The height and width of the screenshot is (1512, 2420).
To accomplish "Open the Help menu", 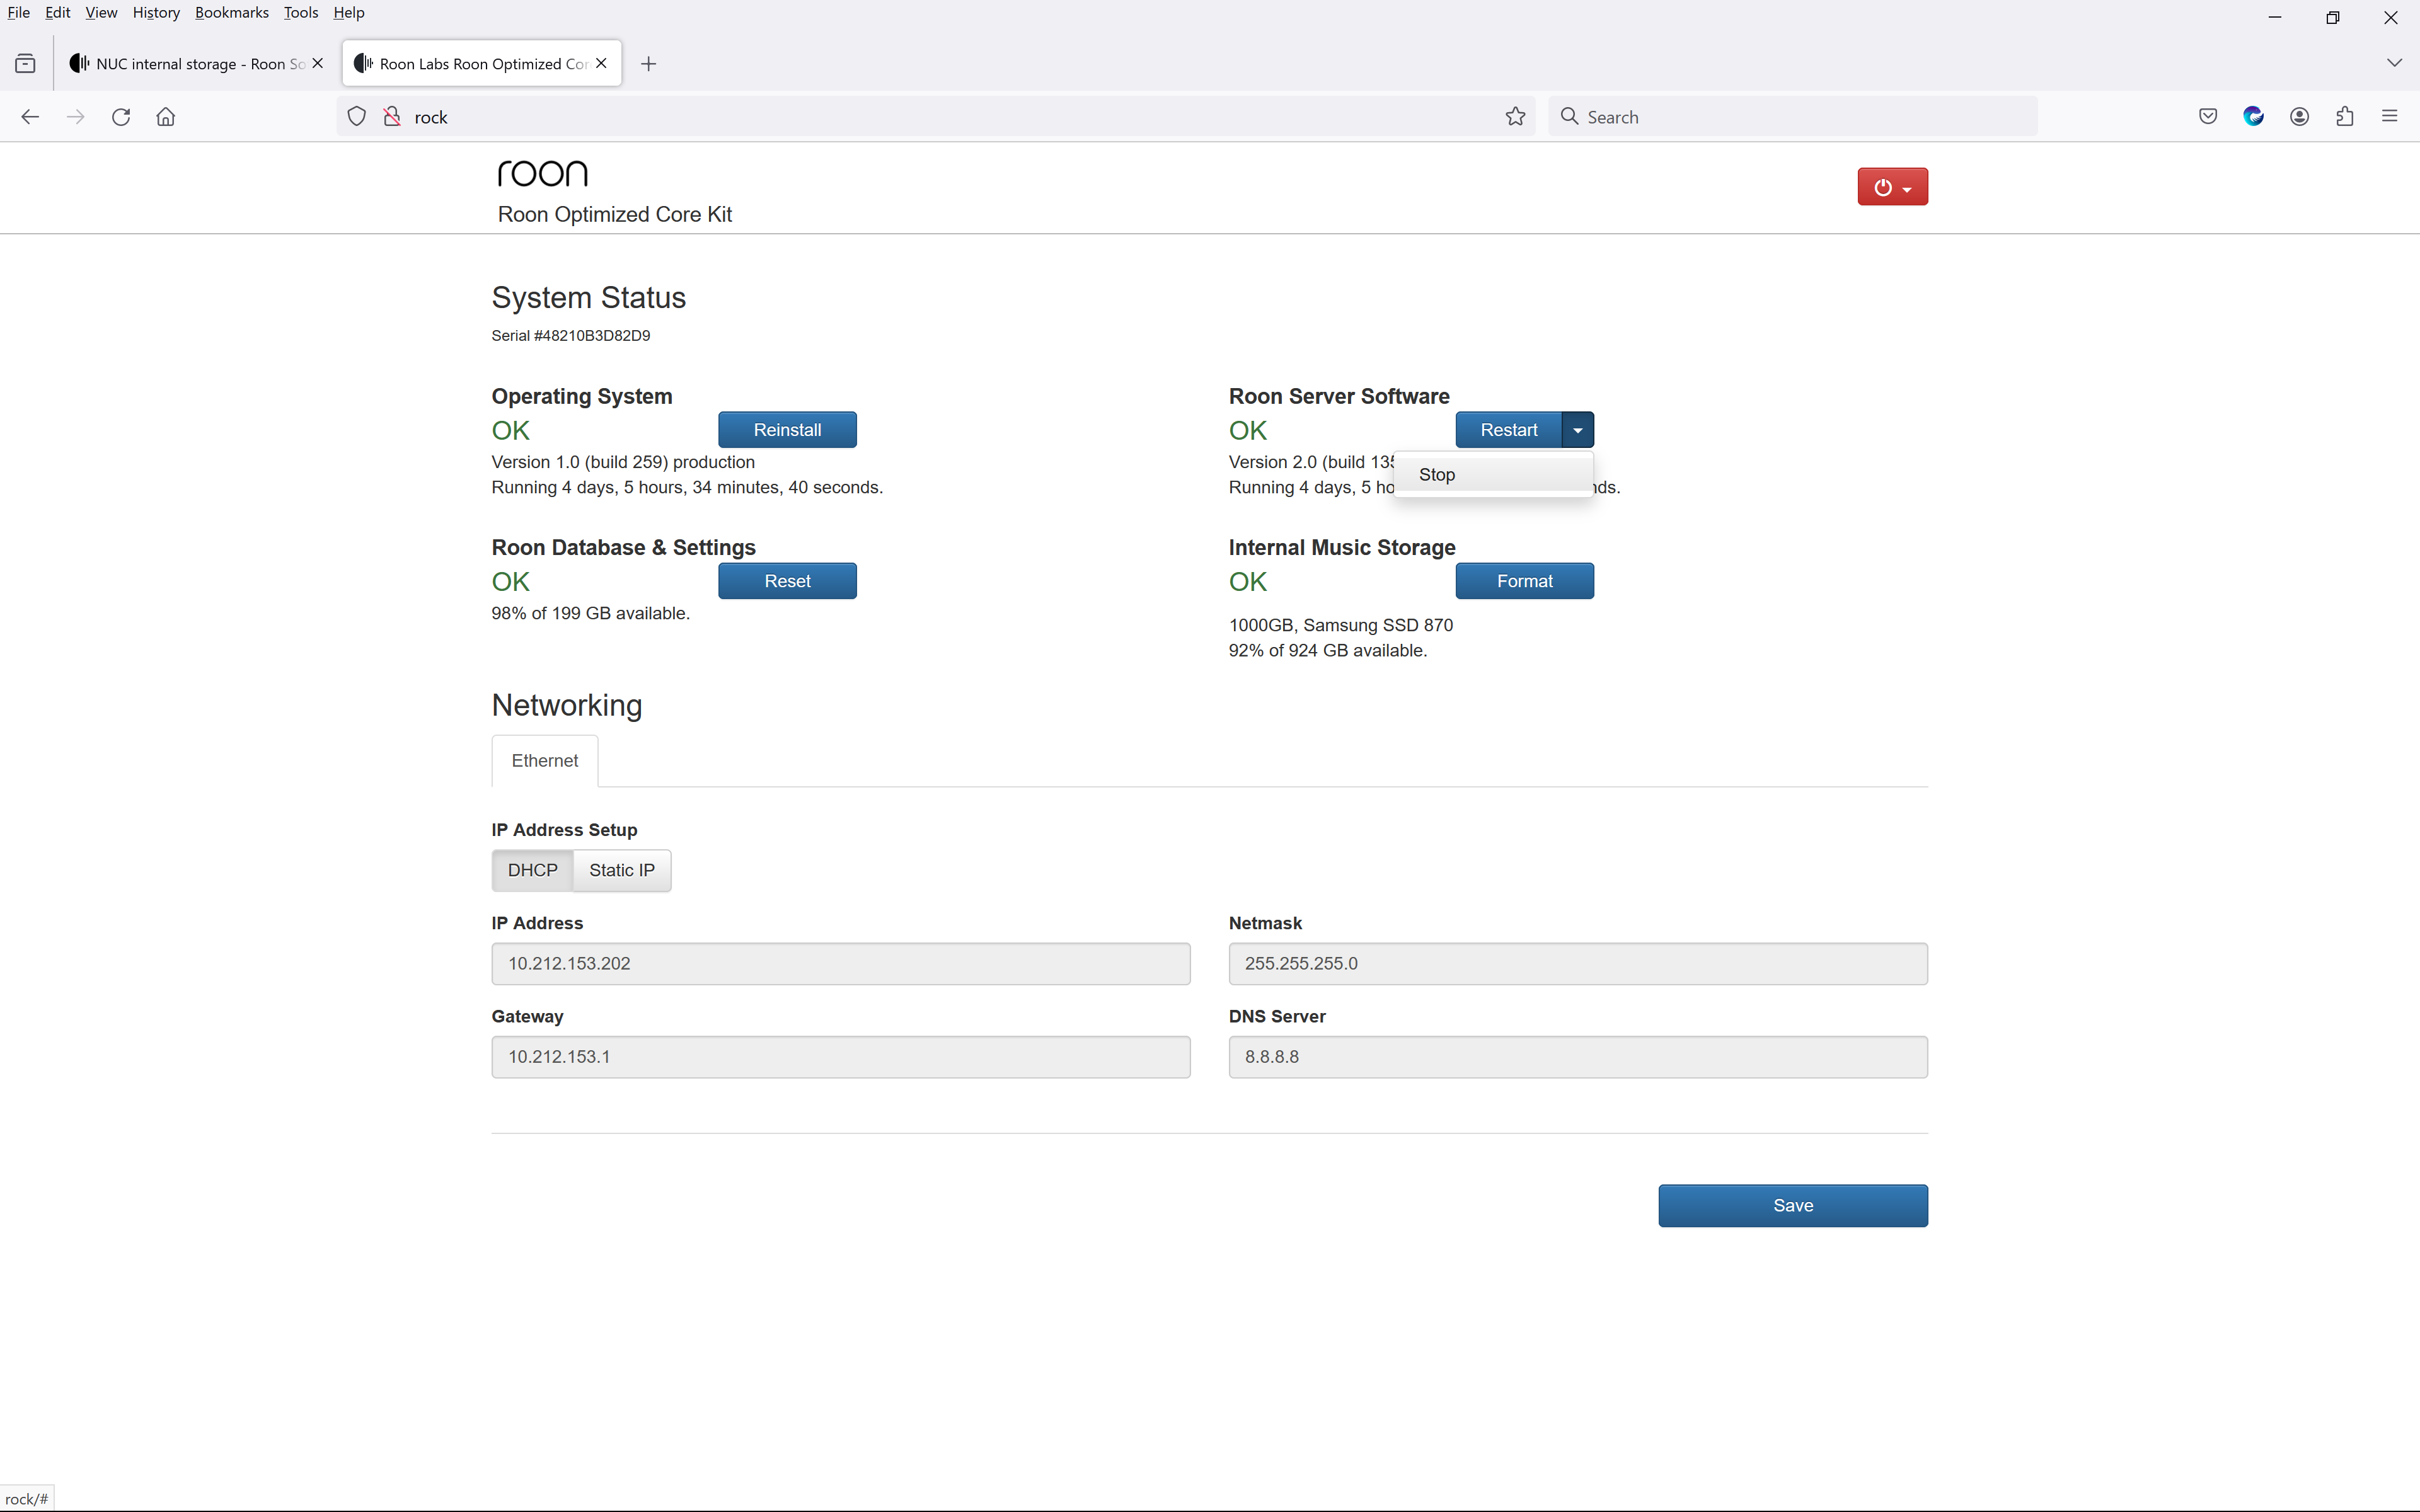I will [348, 13].
